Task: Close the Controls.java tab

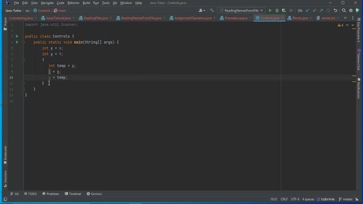Action: pos(282,18)
